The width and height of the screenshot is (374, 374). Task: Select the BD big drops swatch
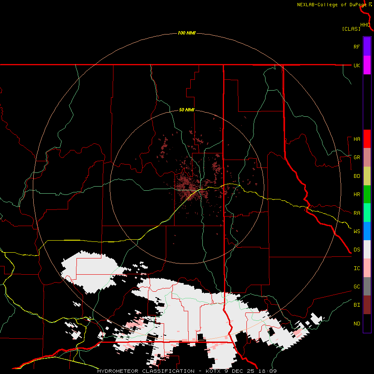pyautogui.click(x=367, y=176)
